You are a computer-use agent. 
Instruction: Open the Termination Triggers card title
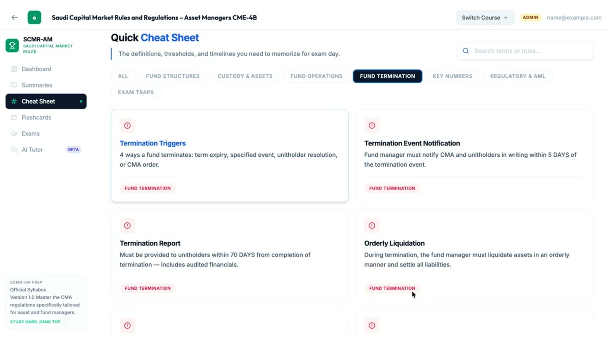tap(152, 143)
